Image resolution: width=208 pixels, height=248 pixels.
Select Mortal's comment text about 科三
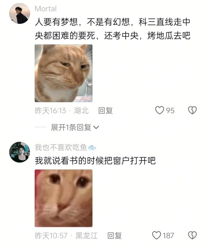112,29
